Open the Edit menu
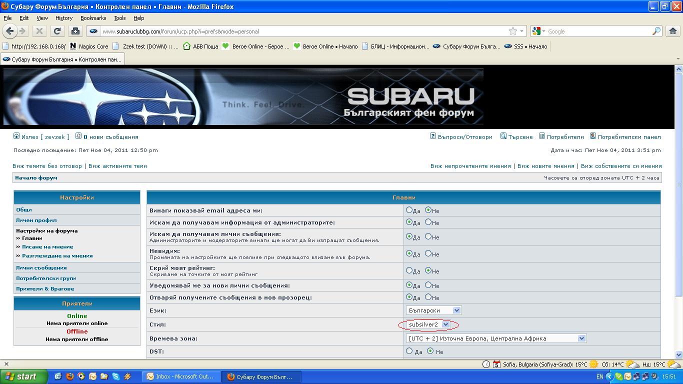Image resolution: width=683 pixels, height=384 pixels. click(x=24, y=18)
